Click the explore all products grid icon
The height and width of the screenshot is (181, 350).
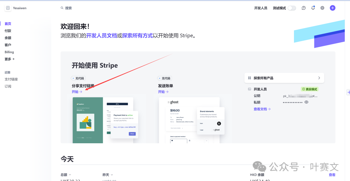click(250, 78)
